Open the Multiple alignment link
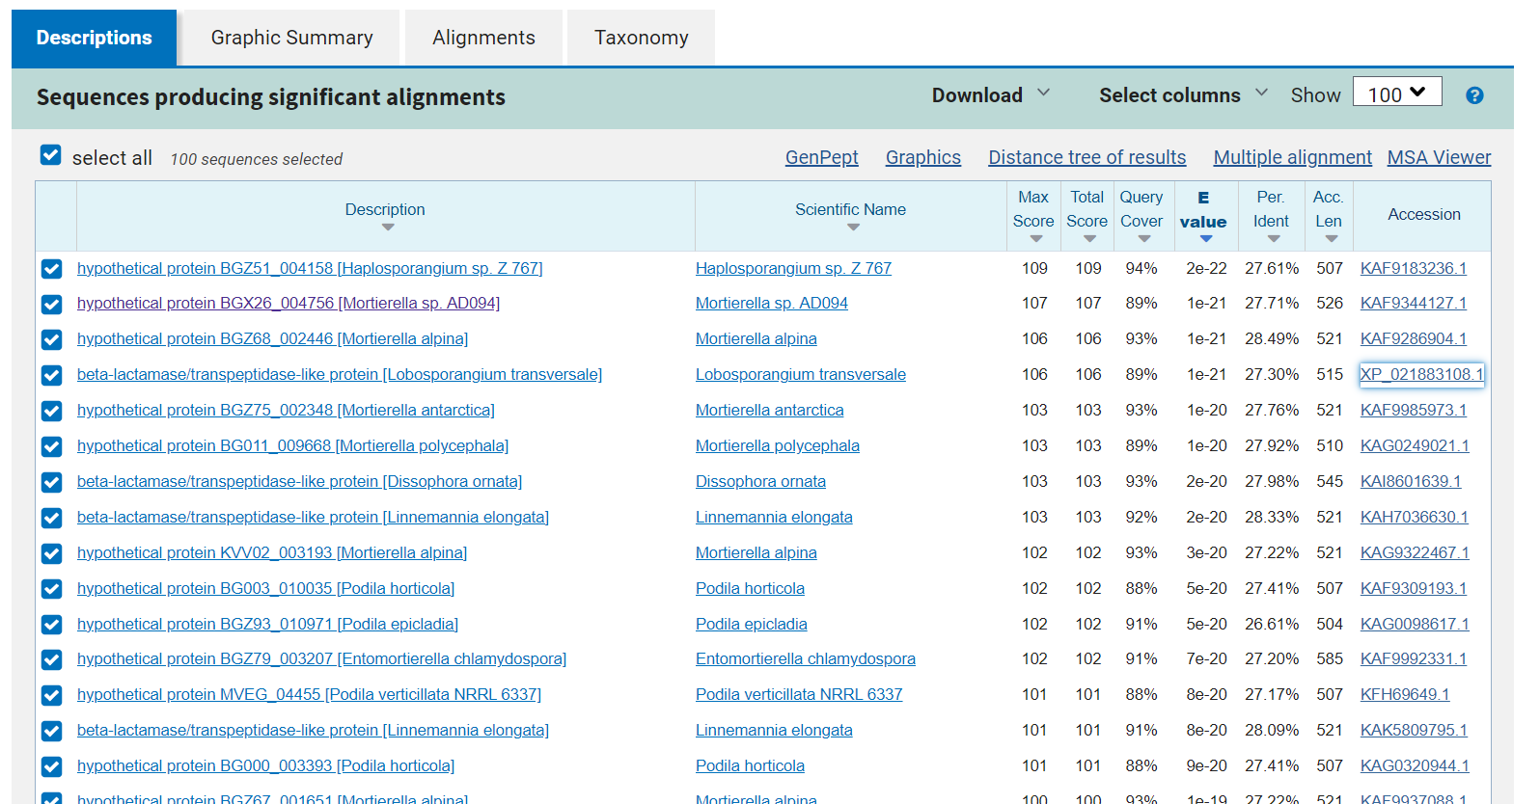This screenshot has height=804, width=1540. tap(1292, 157)
